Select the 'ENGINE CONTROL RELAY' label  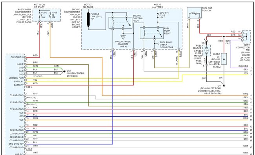(138, 18)
